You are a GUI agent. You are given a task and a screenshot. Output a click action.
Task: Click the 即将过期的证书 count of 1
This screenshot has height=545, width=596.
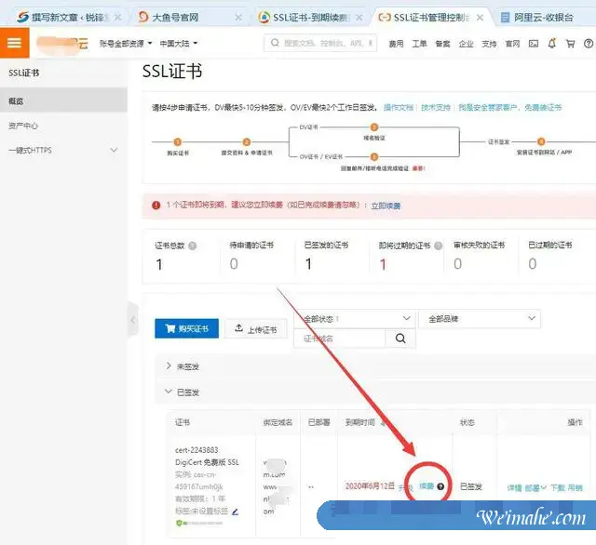(x=383, y=264)
